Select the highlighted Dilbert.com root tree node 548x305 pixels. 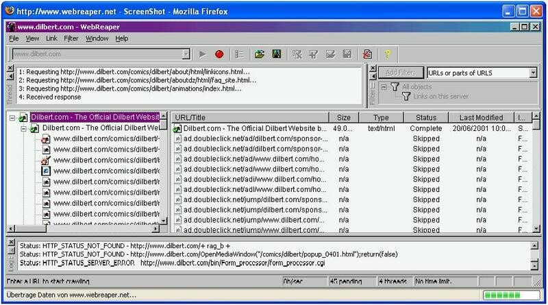(95, 117)
